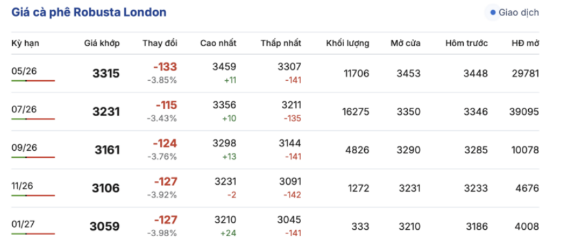Image resolution: width=561 pixels, height=240 pixels.
Task: Click the Giá cà phê Robusta London title
Action: [x=89, y=12]
